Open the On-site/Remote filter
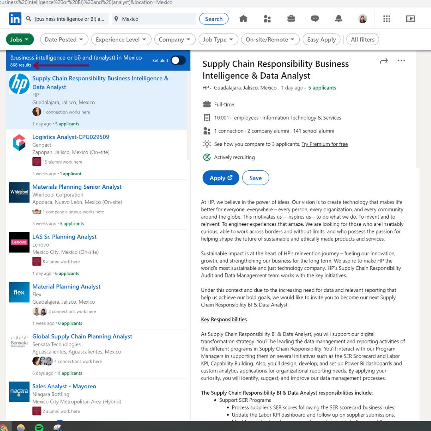The width and height of the screenshot is (431, 431). [x=270, y=39]
